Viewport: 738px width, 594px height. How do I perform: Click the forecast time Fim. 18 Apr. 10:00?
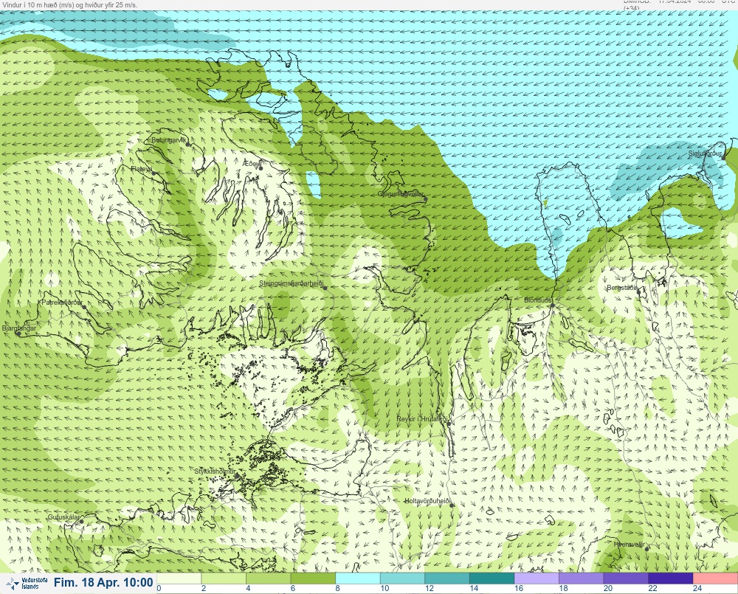103,583
